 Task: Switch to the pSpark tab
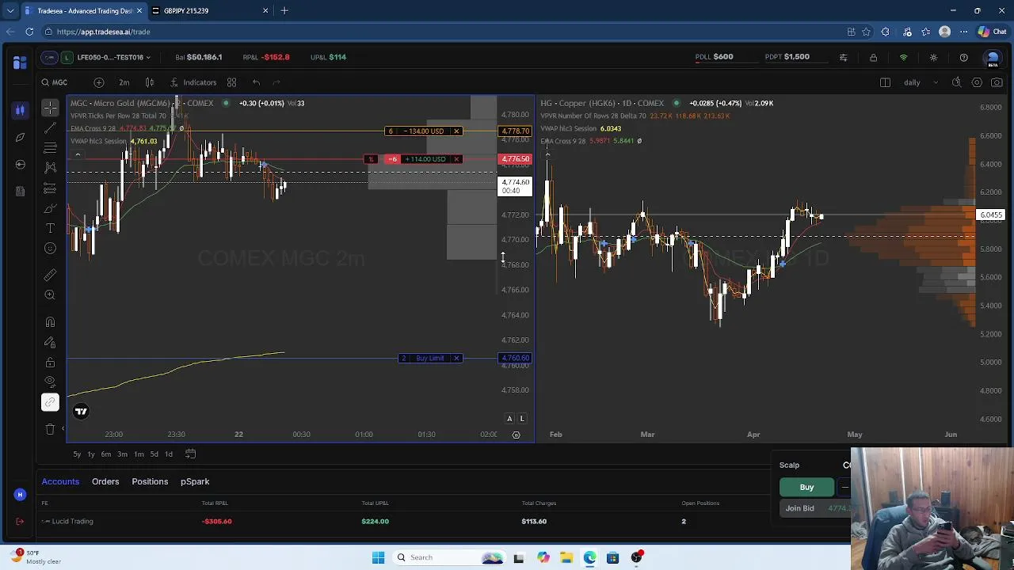pyautogui.click(x=195, y=481)
